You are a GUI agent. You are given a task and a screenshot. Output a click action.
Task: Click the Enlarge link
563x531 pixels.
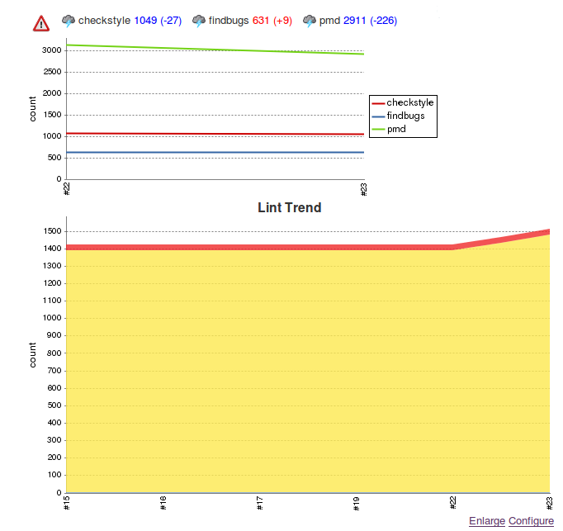[486, 521]
